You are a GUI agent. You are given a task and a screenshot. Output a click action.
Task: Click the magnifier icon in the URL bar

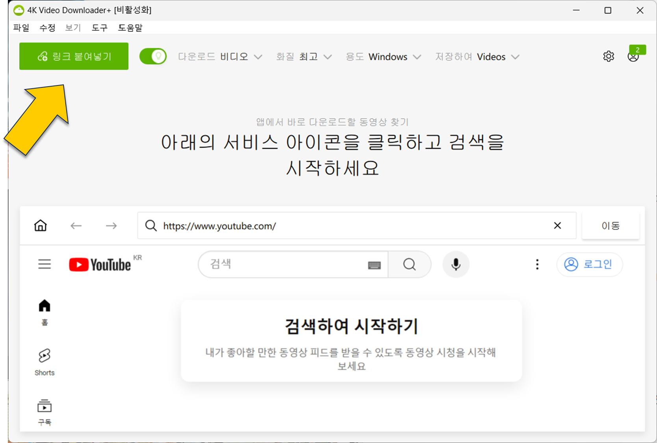[151, 226]
